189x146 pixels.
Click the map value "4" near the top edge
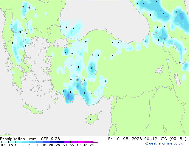pyautogui.click(x=156, y=2)
